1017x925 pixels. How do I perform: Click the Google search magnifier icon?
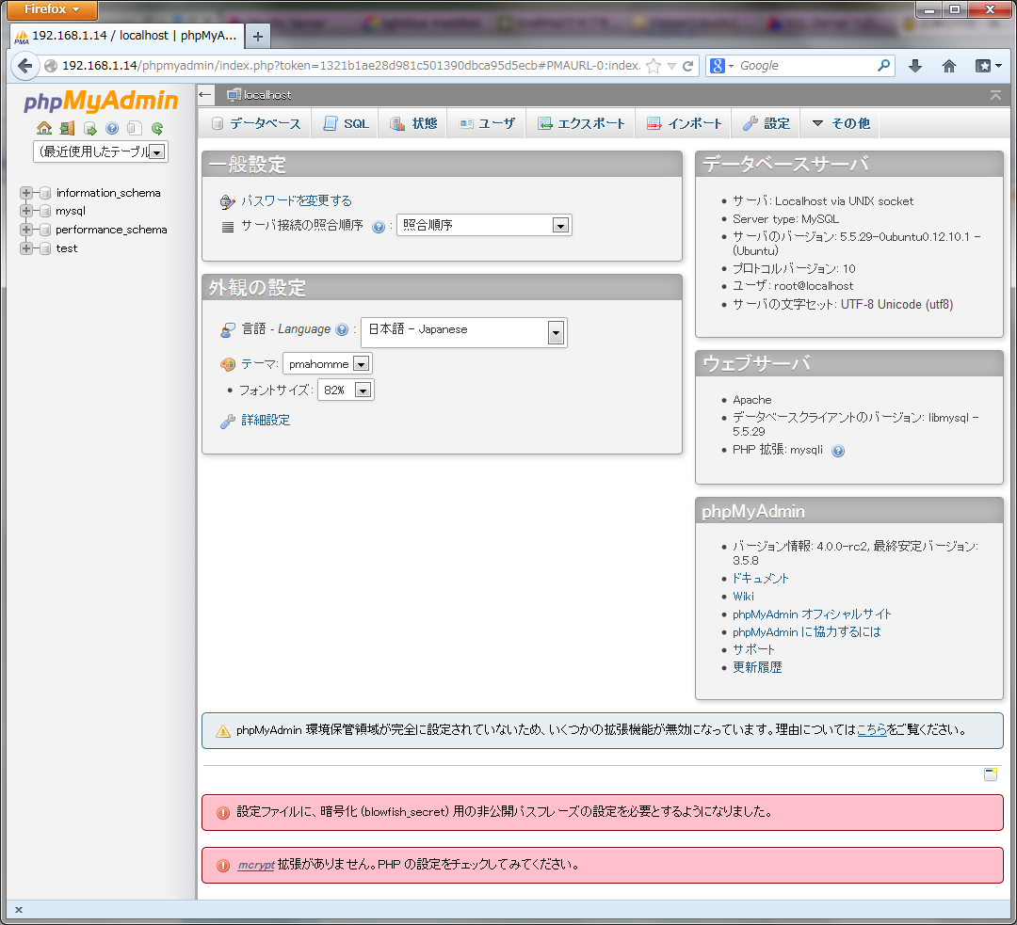point(883,66)
